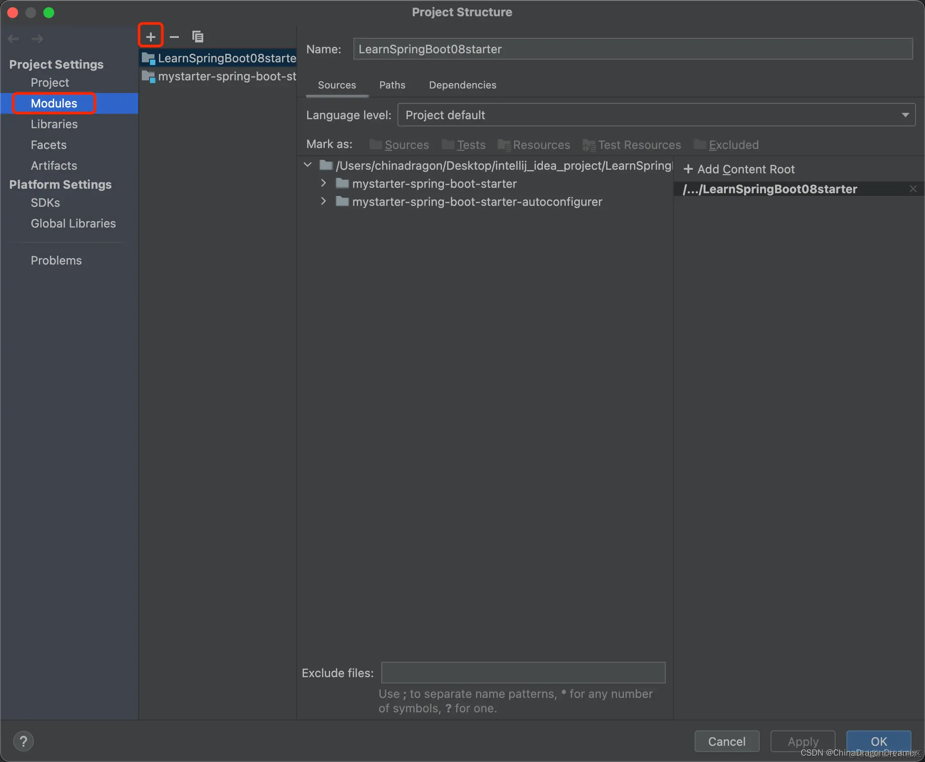Screen dimensions: 925x762
Task: Open the Language level dropdown
Action: [656, 115]
